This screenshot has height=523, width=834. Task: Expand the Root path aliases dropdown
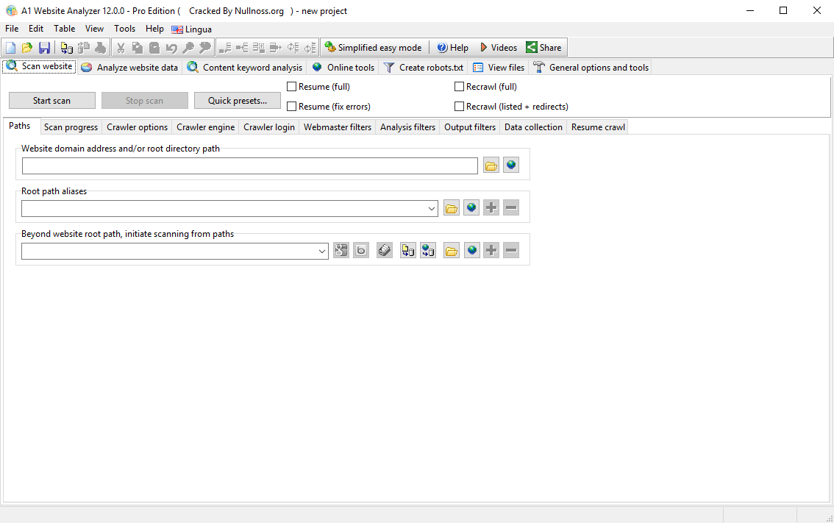coord(432,209)
